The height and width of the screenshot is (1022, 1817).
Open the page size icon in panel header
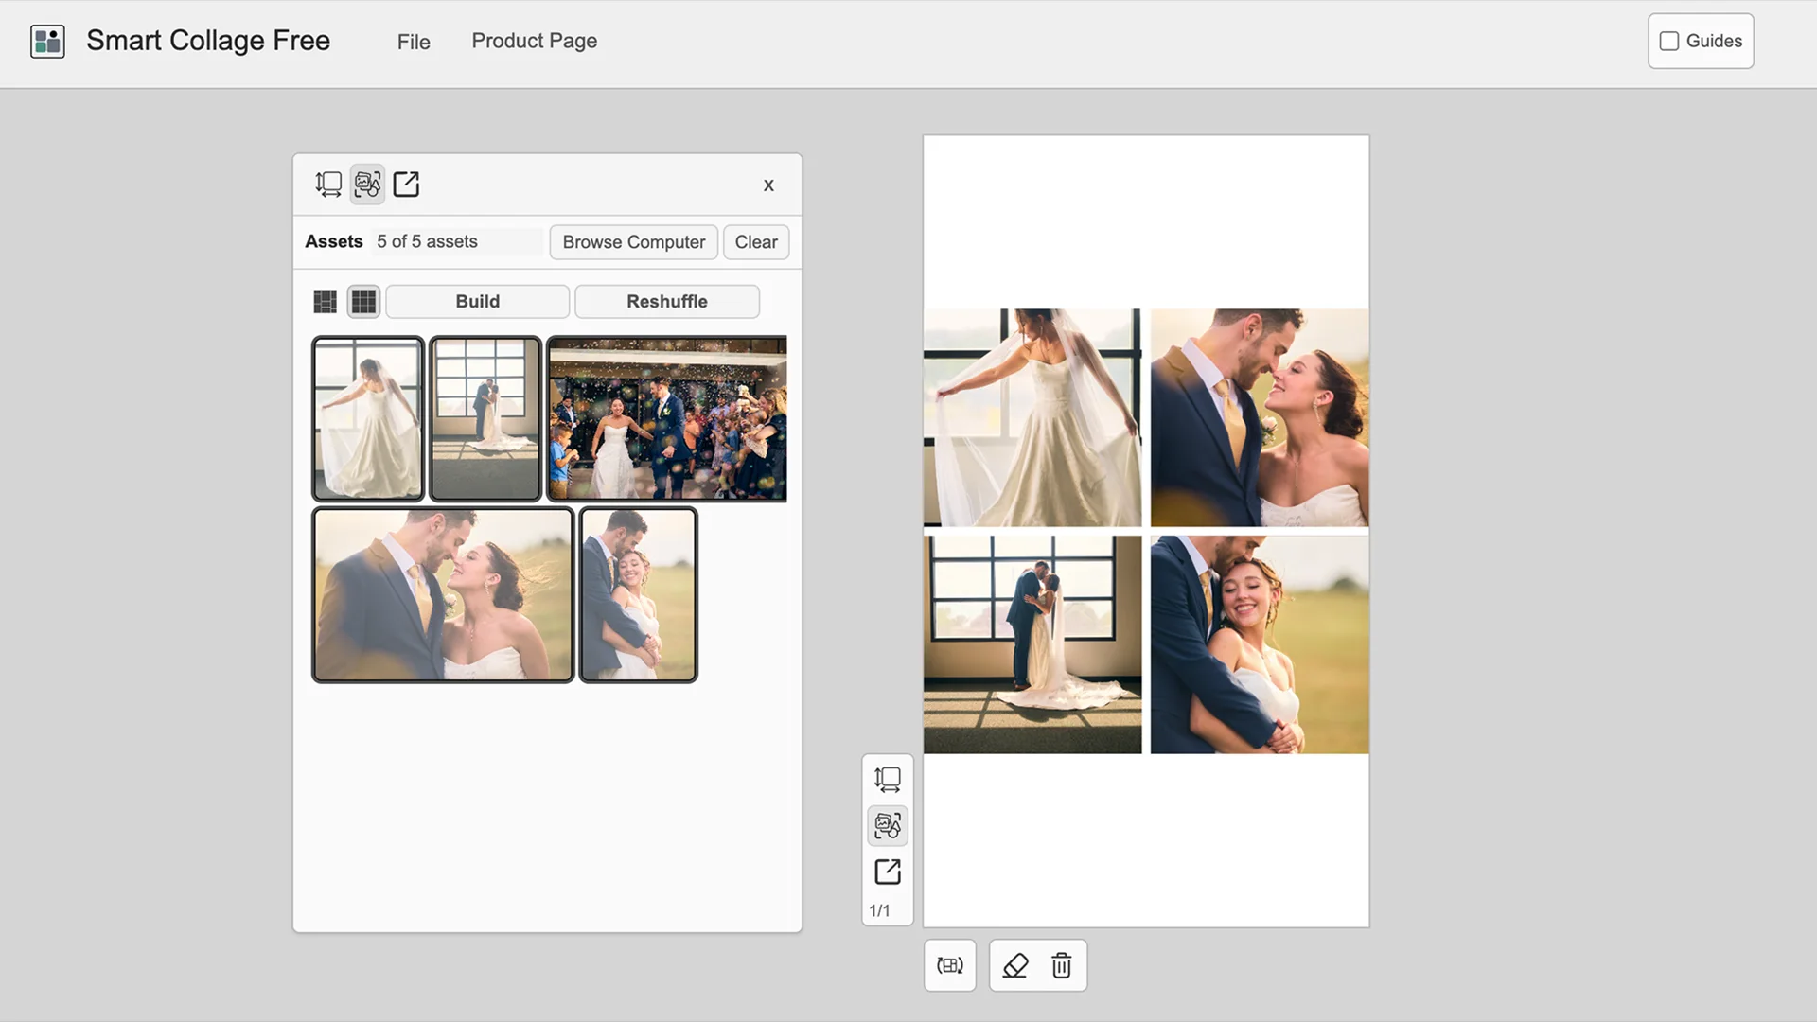tap(328, 184)
